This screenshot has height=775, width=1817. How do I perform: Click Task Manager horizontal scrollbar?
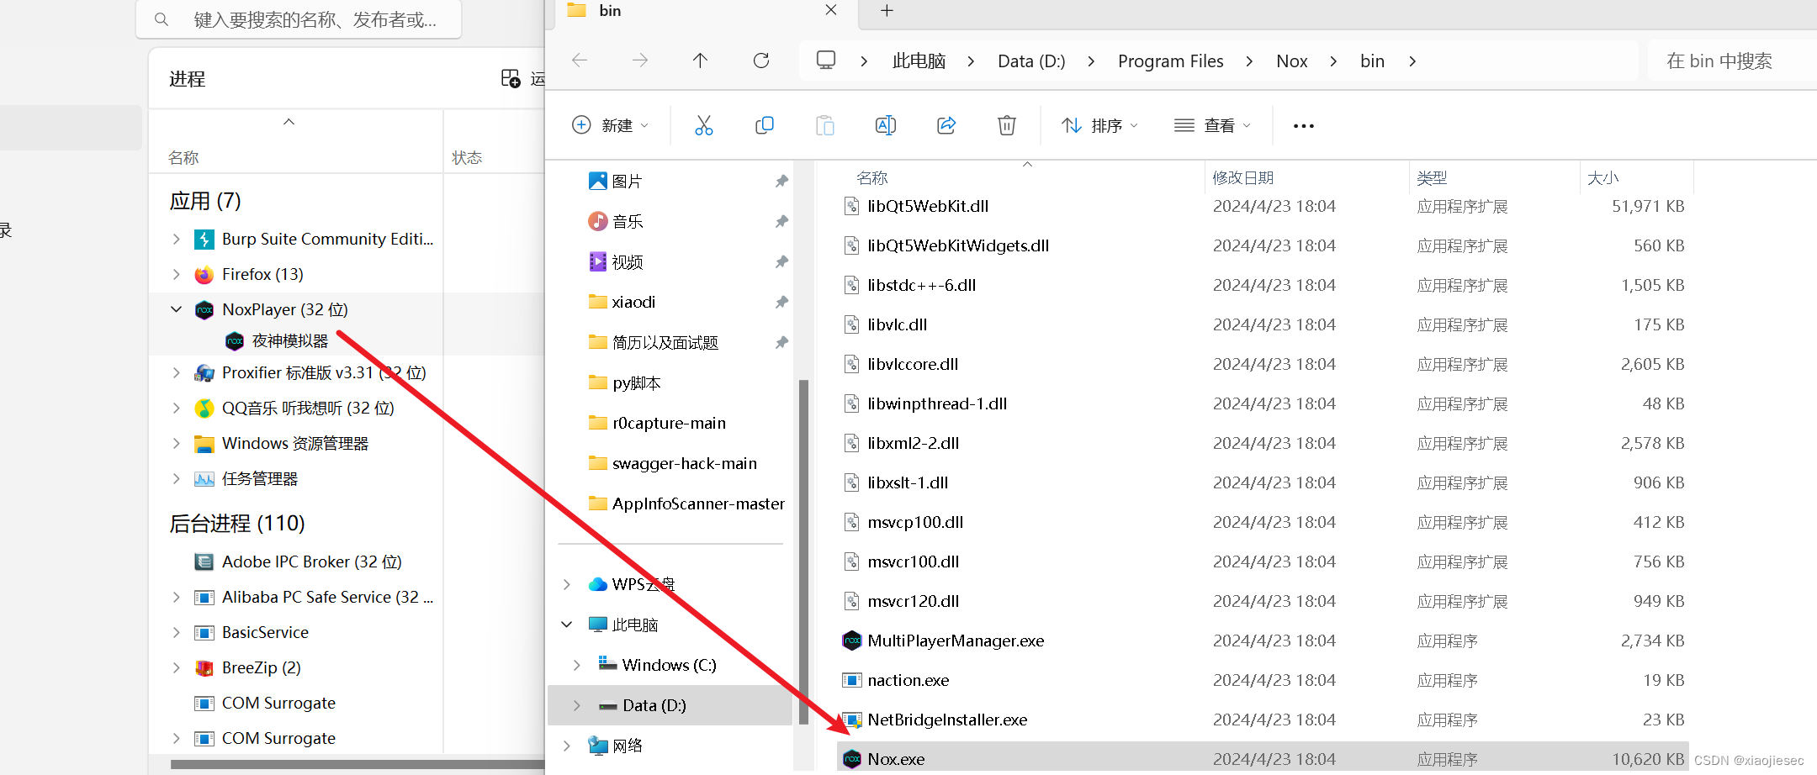click(x=358, y=765)
